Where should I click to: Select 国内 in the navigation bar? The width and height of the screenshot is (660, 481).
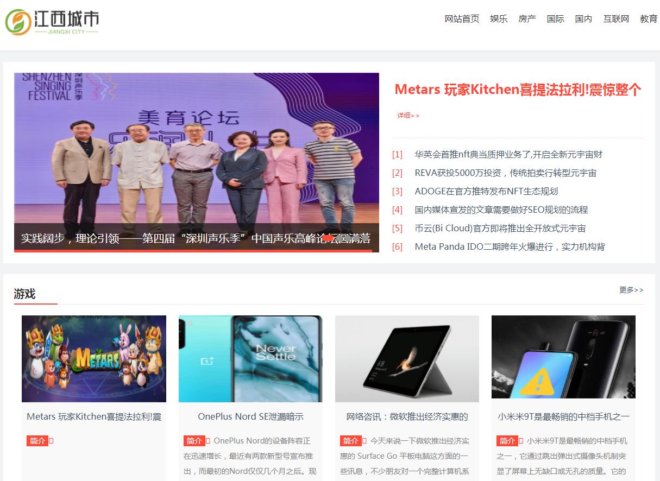point(583,19)
